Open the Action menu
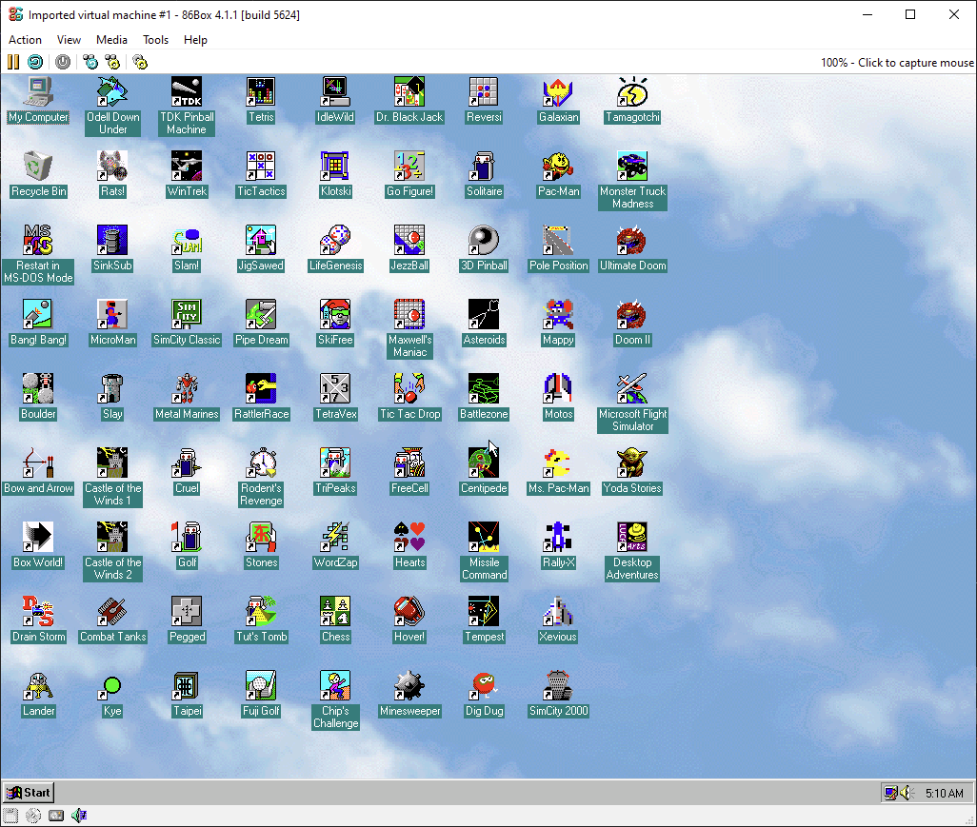Viewport: 977px width, 827px height. (25, 40)
